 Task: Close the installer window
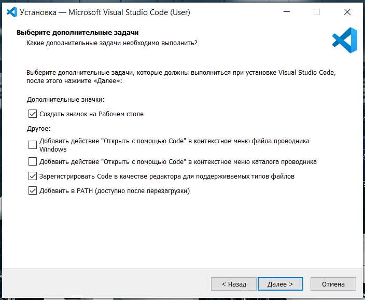point(347,12)
